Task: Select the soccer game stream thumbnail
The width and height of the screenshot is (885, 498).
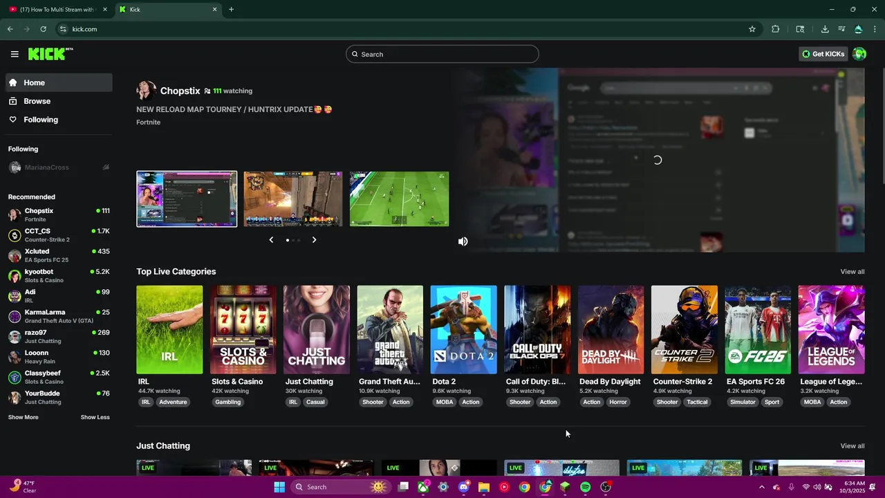Action: click(x=399, y=199)
